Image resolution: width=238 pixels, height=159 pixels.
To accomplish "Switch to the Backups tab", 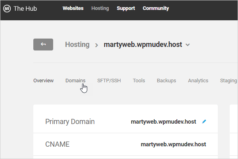I will tap(166, 80).
